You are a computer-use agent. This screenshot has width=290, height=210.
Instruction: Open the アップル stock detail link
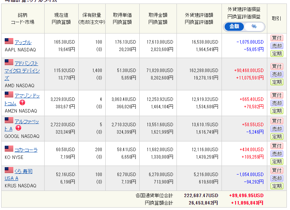(x=23, y=42)
